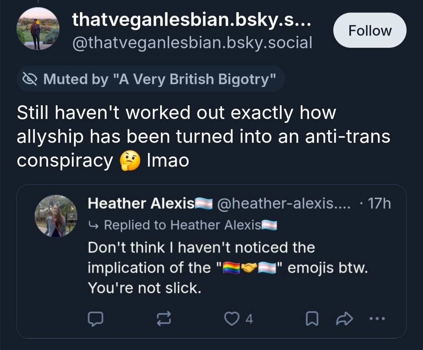423x350 pixels.
Task: Click the thatveganlesbian.bsky.s... display name
Action: coord(192,20)
